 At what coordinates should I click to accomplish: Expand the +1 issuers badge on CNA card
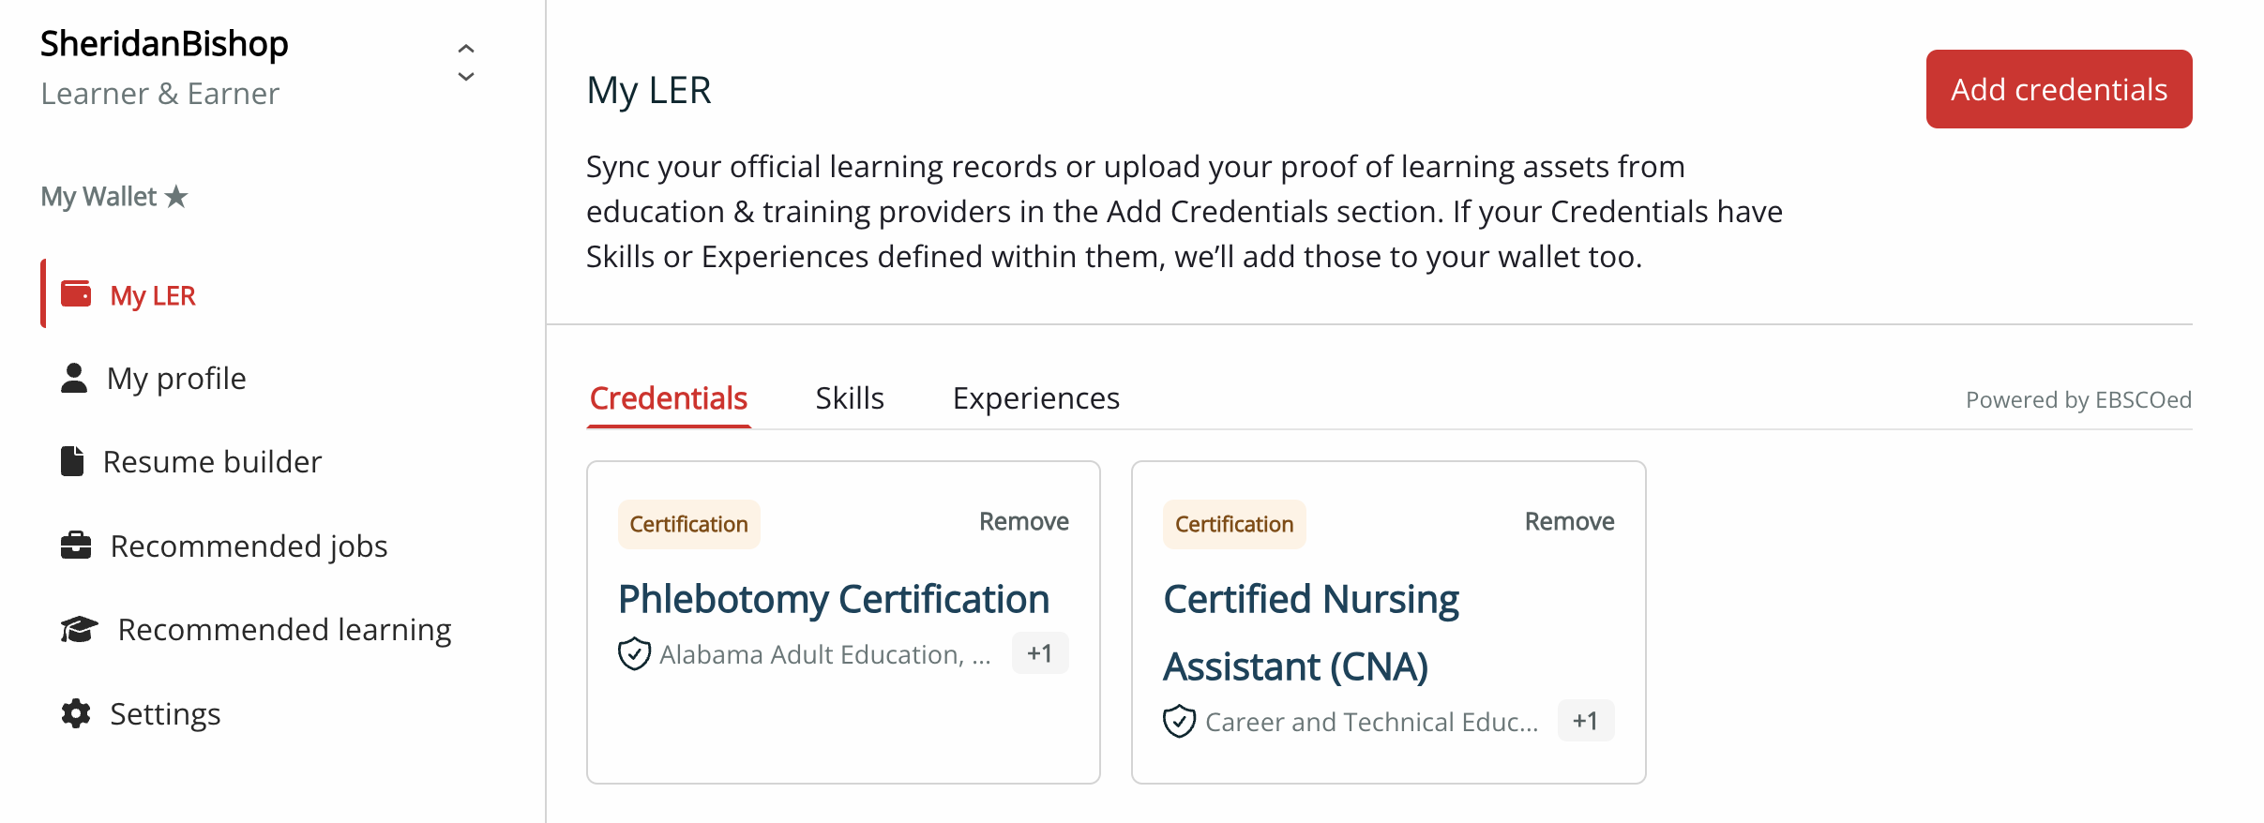1585,721
